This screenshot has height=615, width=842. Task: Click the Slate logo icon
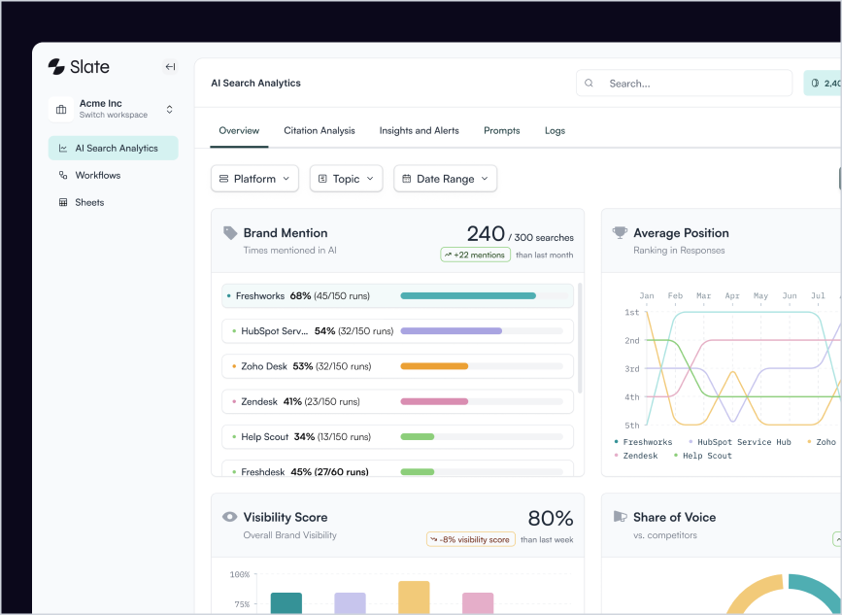point(56,67)
